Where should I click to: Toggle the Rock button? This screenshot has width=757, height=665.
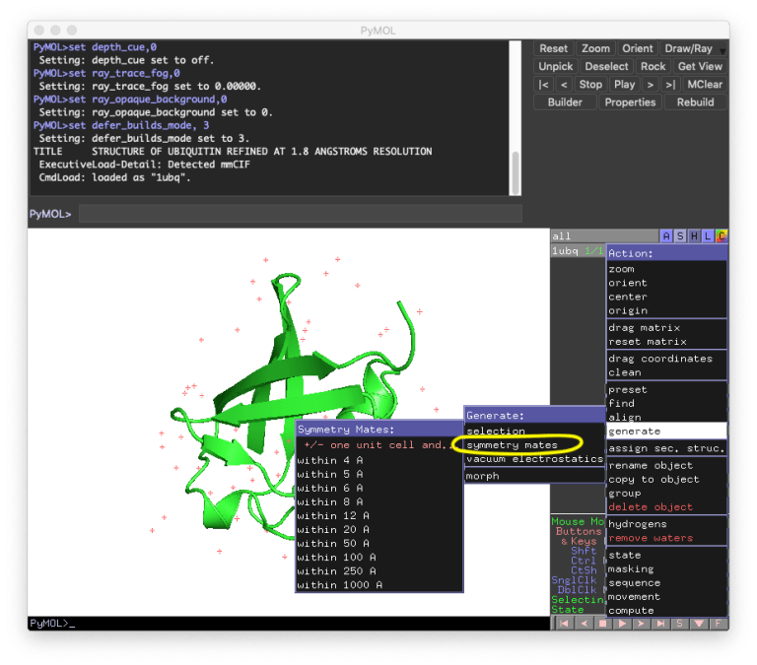[x=653, y=67]
